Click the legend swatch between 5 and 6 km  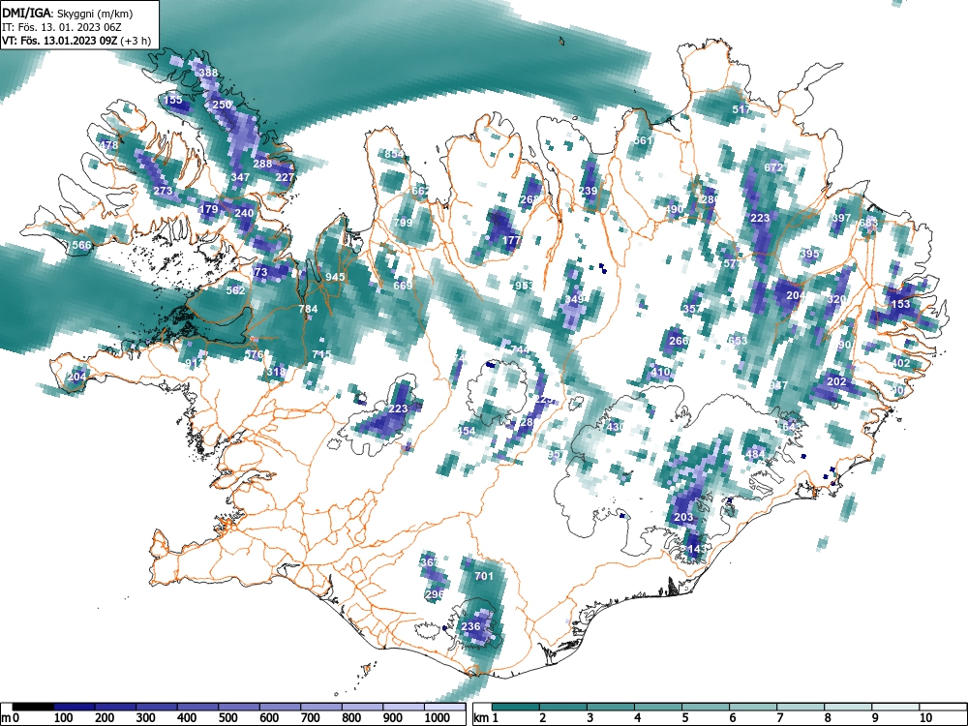pos(706,707)
